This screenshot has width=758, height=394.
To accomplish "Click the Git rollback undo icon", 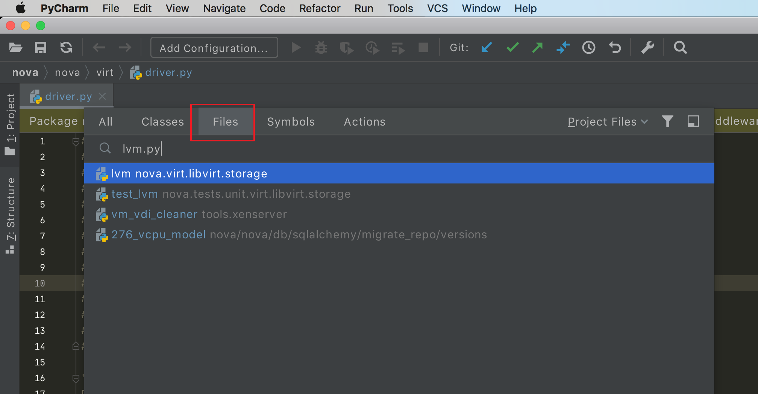I will tap(615, 48).
